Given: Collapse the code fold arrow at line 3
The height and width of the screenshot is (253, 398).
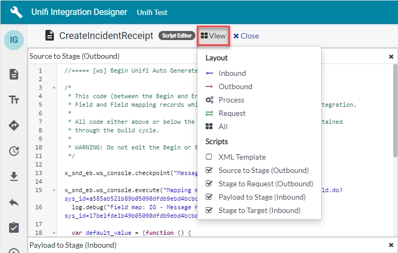Looking at the screenshot, I should 54,88.
